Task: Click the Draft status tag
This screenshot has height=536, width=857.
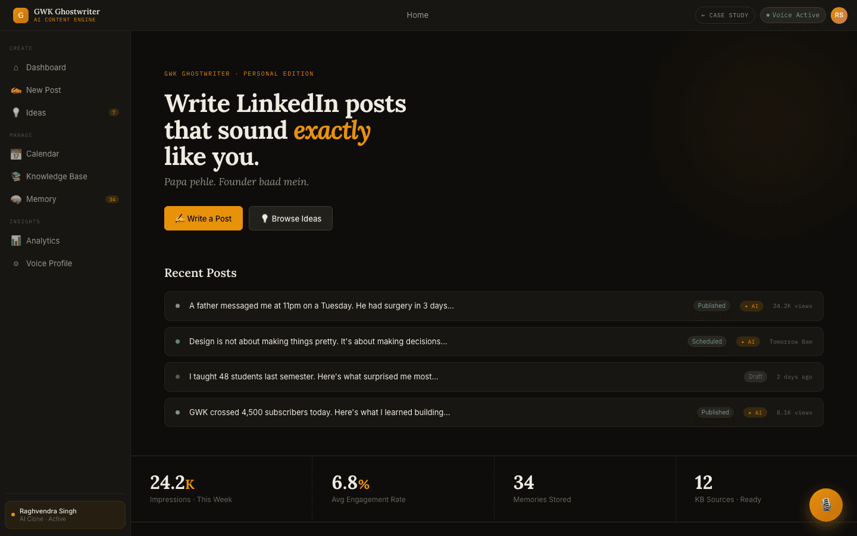Action: [x=755, y=377]
